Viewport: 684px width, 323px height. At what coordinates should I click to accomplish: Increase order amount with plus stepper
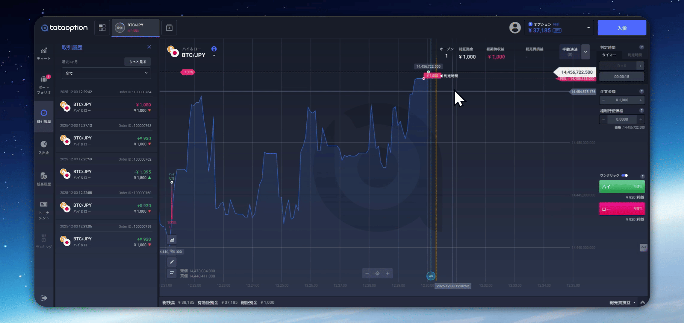641,100
